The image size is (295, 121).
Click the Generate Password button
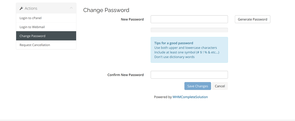pos(253,19)
